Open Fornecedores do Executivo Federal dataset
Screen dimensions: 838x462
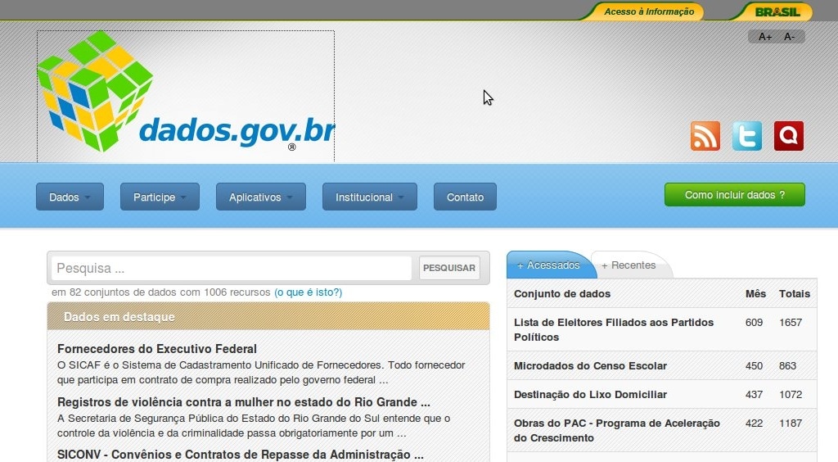pyautogui.click(x=157, y=349)
